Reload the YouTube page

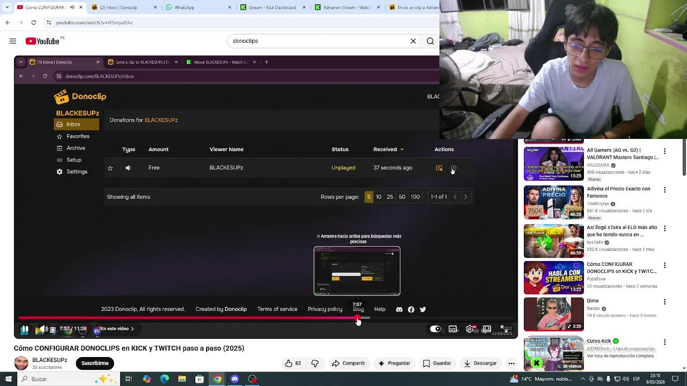(33, 23)
